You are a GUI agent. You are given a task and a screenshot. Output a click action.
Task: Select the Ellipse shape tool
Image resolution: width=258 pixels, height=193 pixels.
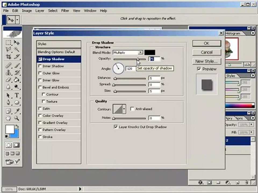point(17,102)
